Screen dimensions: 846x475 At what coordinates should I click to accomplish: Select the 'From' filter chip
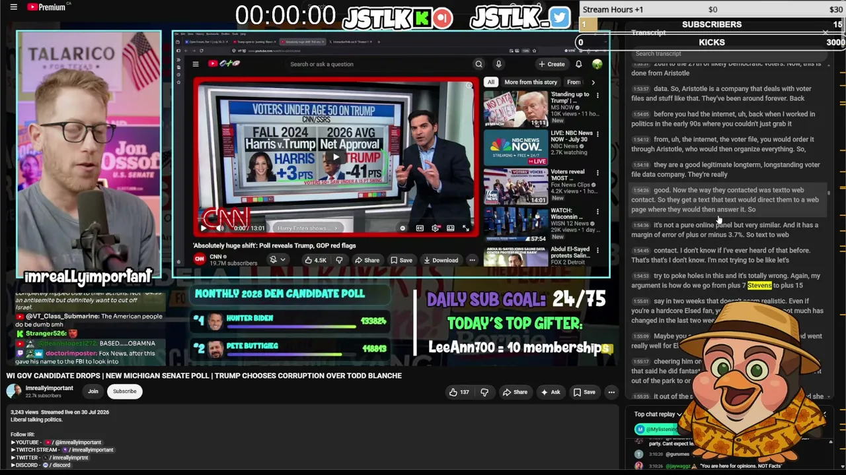click(x=574, y=82)
